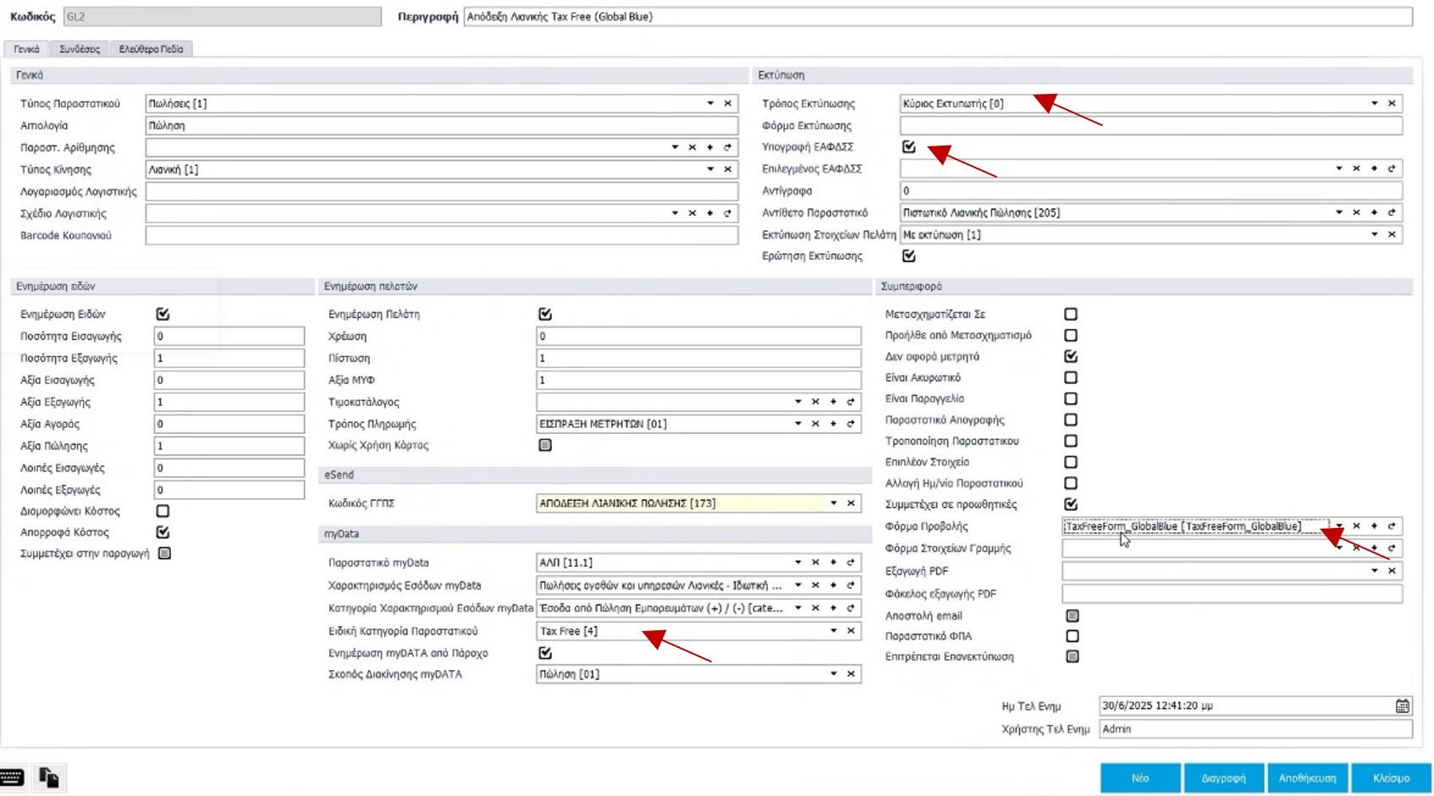Switch to the Συνδέσεις tab
The width and height of the screenshot is (1434, 796).
80,49
